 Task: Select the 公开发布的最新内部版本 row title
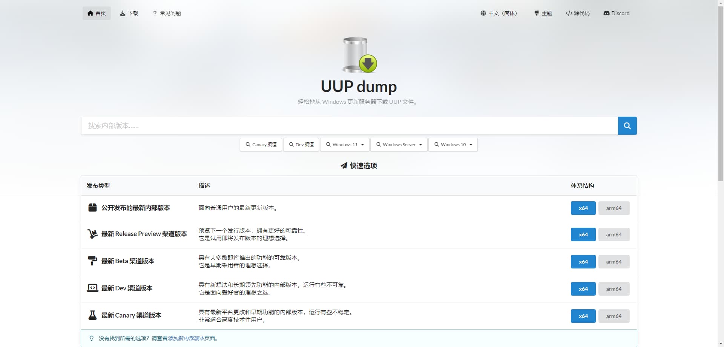[136, 208]
